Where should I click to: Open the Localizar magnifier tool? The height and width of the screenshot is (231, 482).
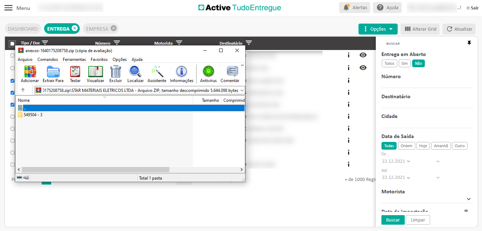click(x=135, y=72)
